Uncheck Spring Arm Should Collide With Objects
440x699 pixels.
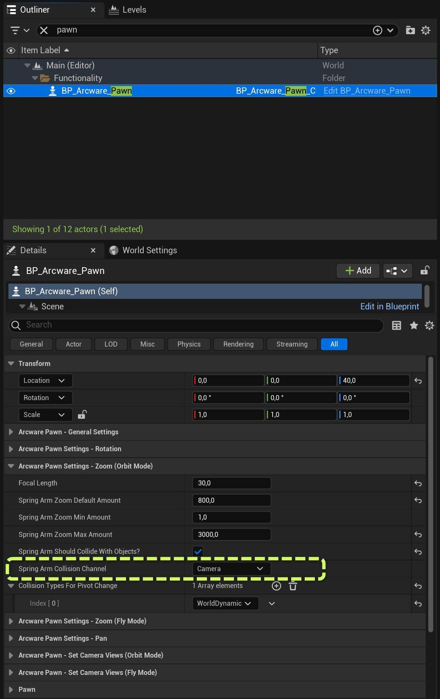click(198, 551)
